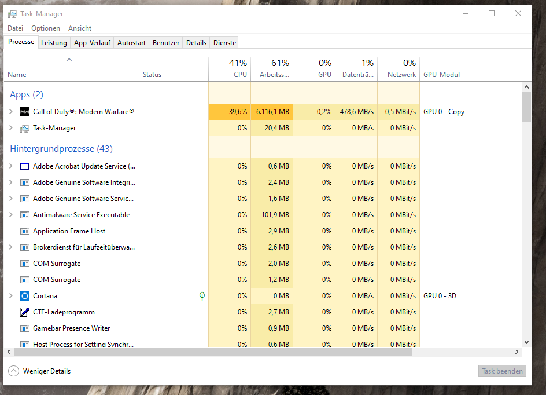Sort by the Status column header
Viewport: 546px width, 395px height.
174,69
